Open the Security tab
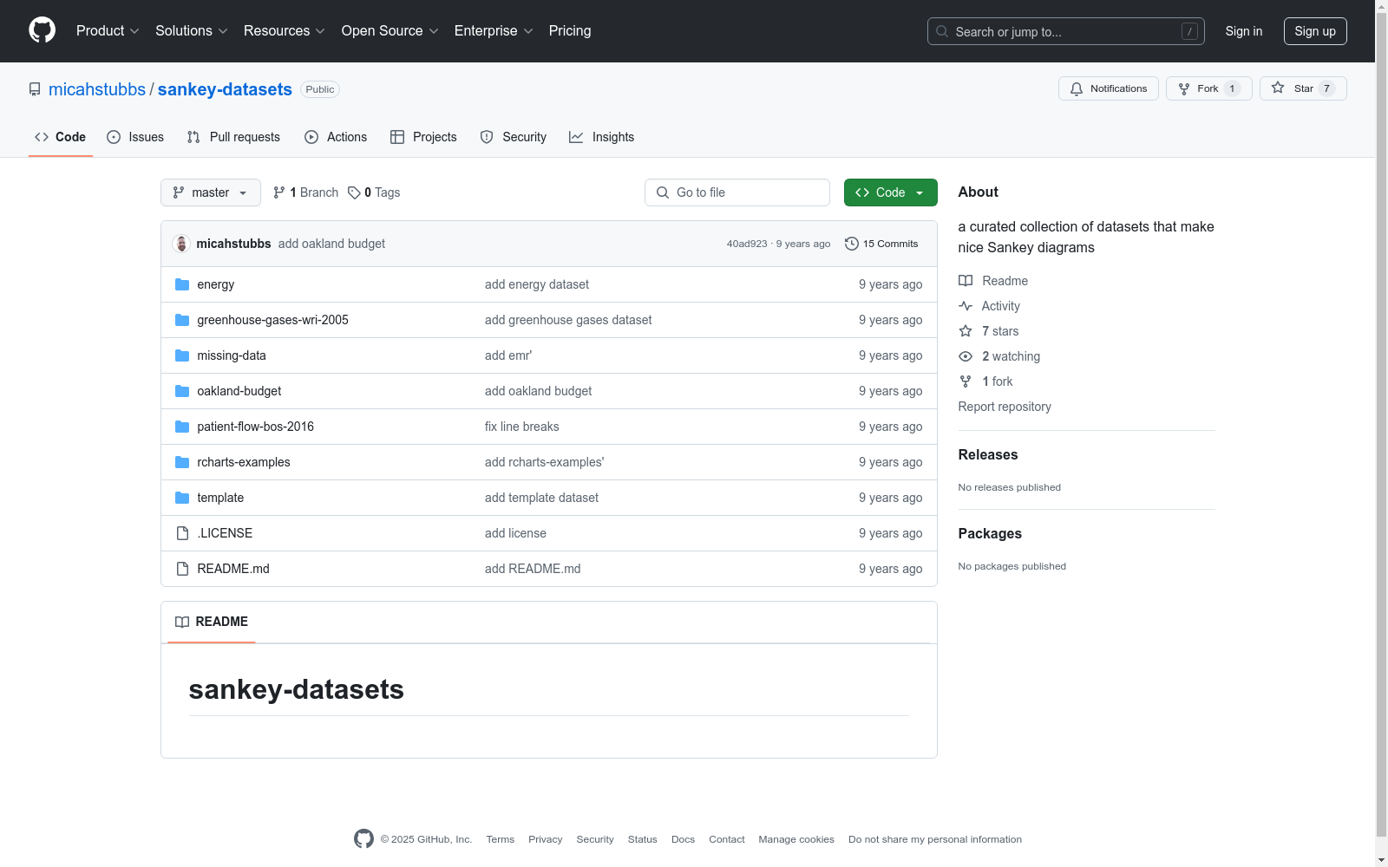 [x=514, y=137]
